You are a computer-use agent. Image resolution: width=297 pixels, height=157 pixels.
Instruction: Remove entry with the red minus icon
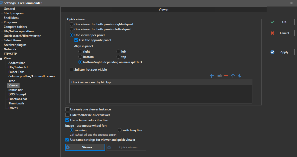(226, 76)
